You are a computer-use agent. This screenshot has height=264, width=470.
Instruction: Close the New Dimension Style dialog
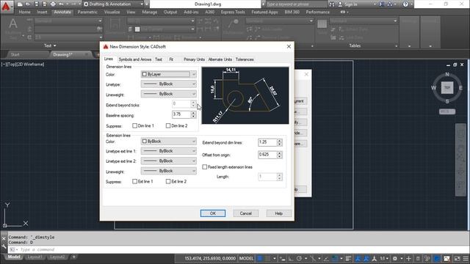pos(289,46)
